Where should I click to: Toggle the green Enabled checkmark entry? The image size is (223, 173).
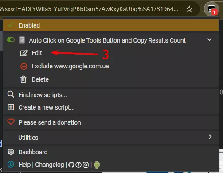pyautogui.click(x=111, y=25)
